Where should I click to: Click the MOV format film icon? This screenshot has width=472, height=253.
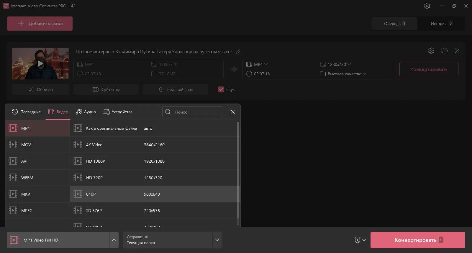(x=13, y=144)
